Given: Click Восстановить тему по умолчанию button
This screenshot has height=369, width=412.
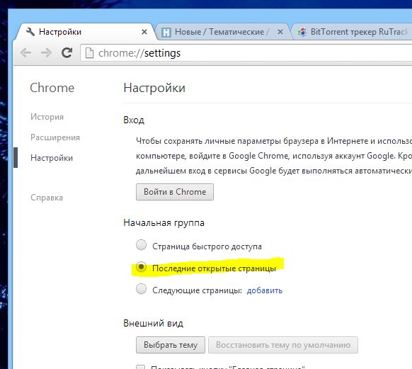Looking at the screenshot, I should click(283, 345).
